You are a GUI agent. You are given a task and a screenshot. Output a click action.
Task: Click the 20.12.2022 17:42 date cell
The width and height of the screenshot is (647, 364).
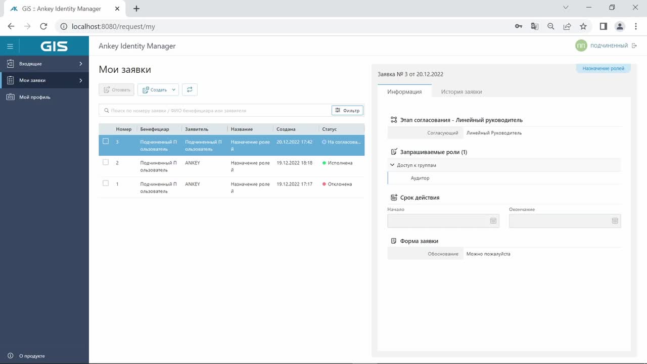tap(294, 142)
